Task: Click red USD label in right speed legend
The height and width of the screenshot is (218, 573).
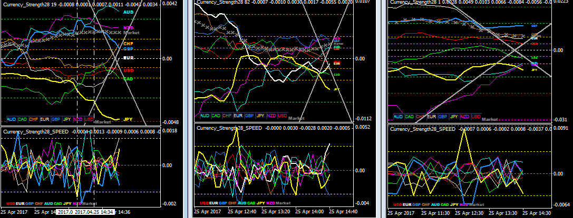Action: (397, 204)
